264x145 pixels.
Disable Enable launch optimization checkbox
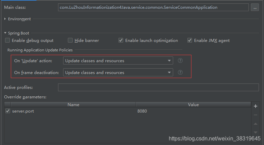click(x=121, y=40)
